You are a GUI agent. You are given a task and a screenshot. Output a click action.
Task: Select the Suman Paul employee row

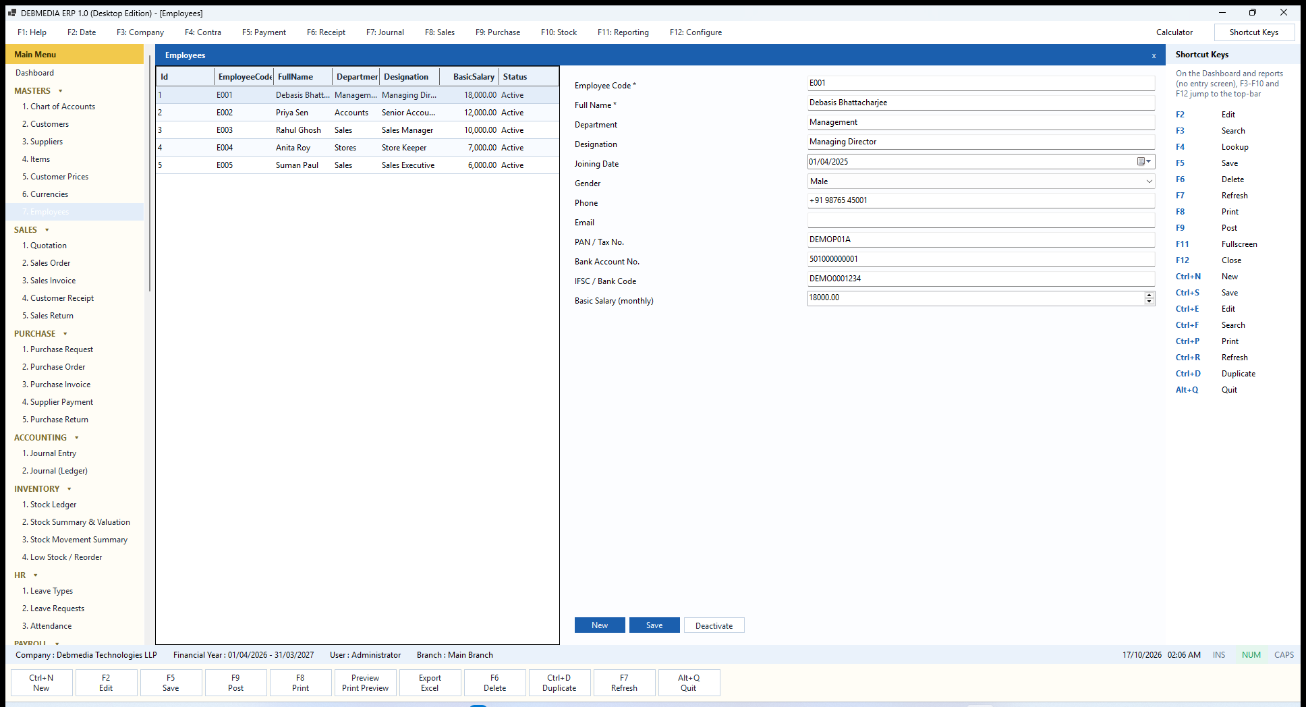point(358,165)
